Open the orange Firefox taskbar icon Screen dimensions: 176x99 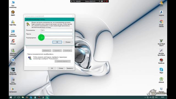[x=27, y=97]
